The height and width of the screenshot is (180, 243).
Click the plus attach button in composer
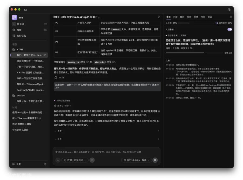[58, 160]
